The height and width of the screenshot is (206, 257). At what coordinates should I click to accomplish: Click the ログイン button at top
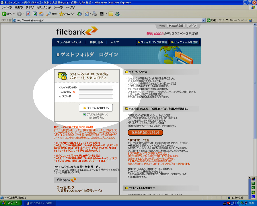[192, 26]
